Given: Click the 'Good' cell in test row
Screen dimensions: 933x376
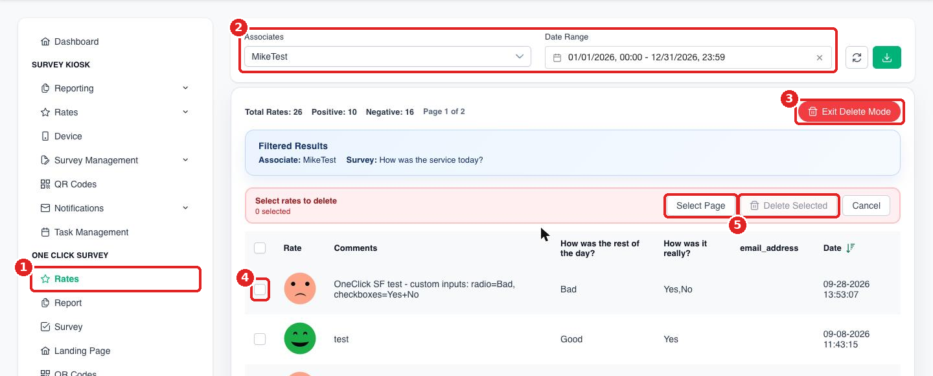Looking at the screenshot, I should pyautogui.click(x=571, y=339).
